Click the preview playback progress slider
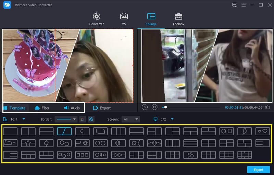Image resolution: width=274 pixels, height=175 pixels. pyautogui.click(x=192, y=107)
